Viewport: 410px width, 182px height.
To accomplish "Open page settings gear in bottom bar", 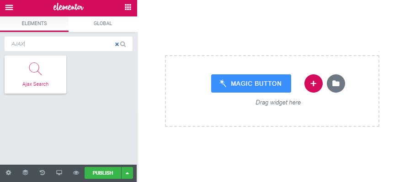I will coord(9,172).
